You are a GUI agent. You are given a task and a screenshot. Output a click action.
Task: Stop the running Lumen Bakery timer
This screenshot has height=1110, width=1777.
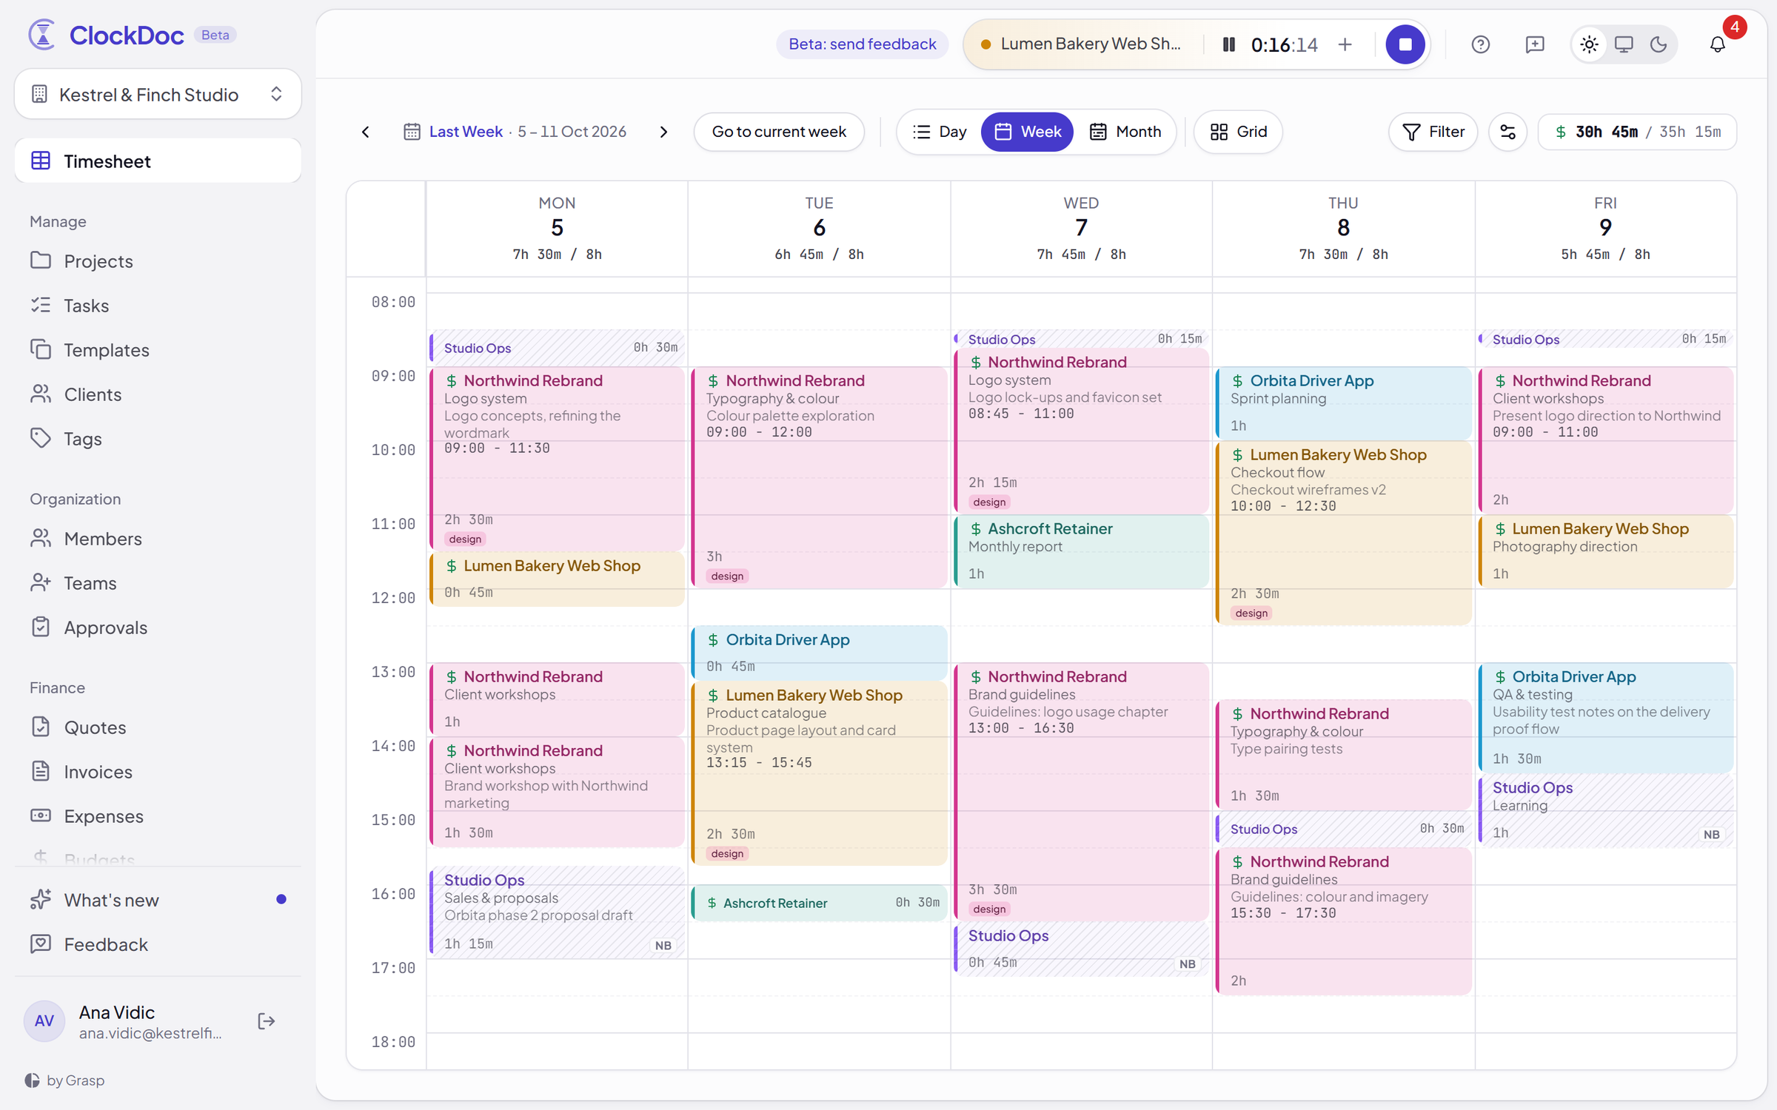coord(1405,44)
